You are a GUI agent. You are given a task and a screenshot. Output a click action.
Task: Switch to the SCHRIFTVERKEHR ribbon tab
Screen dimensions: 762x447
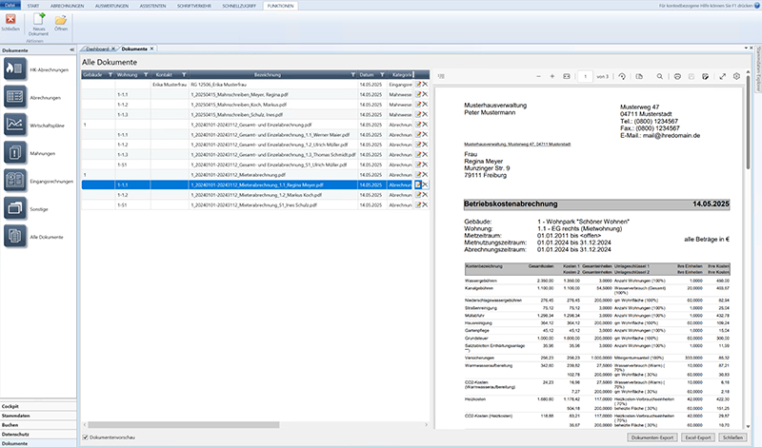point(194,6)
